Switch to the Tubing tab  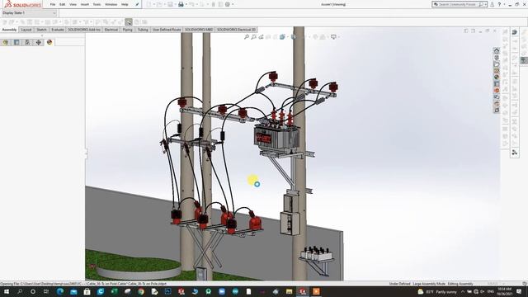point(143,30)
